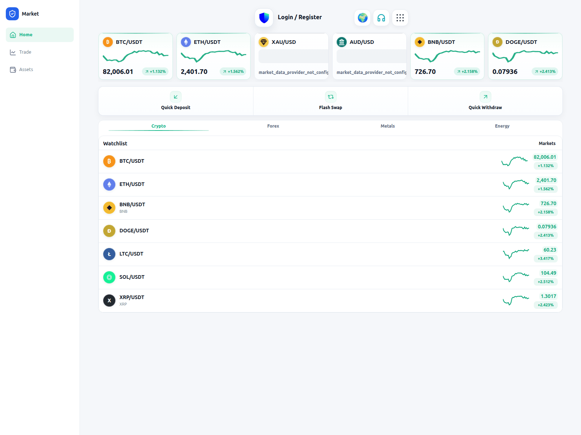581x435 pixels.
Task: Click the 1.3017 price for XRP/USDT
Action: pos(548,296)
